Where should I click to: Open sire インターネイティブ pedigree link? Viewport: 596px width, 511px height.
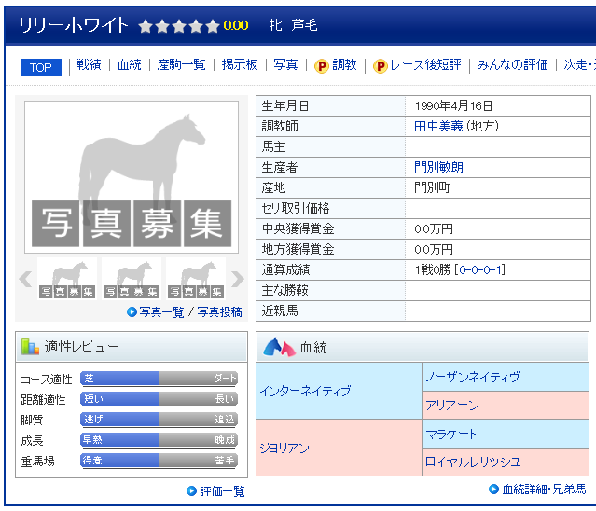(x=306, y=391)
